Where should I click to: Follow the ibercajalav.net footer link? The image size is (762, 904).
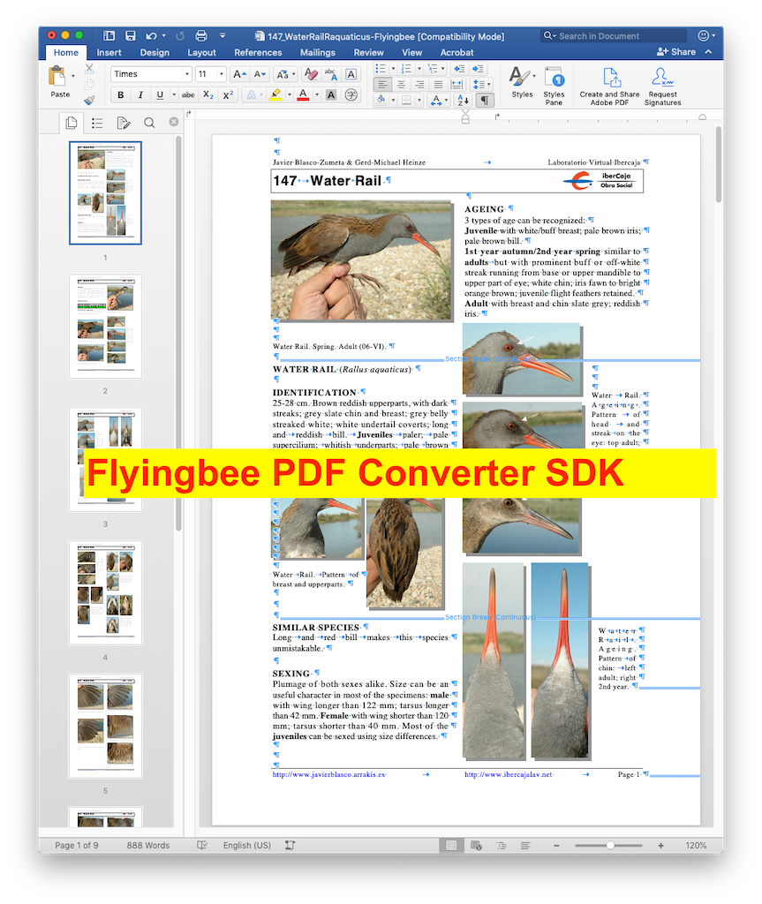[509, 774]
